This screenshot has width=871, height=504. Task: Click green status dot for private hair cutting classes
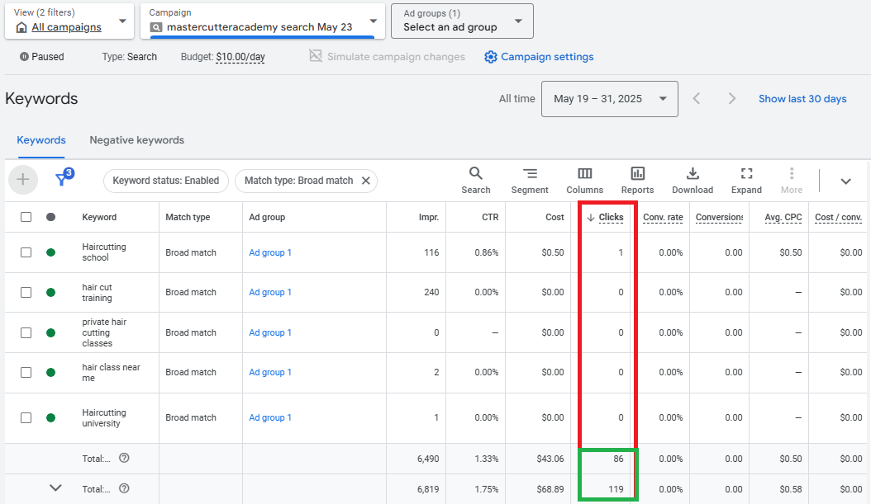coord(50,332)
